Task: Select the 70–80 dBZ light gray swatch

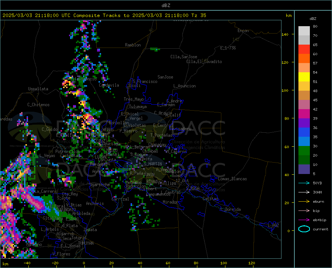Action: point(304,31)
